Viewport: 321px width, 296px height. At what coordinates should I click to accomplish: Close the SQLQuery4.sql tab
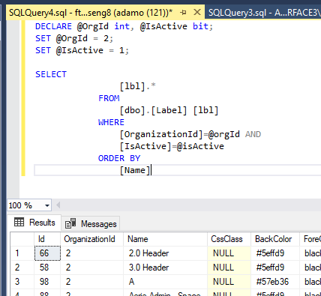[x=197, y=12]
